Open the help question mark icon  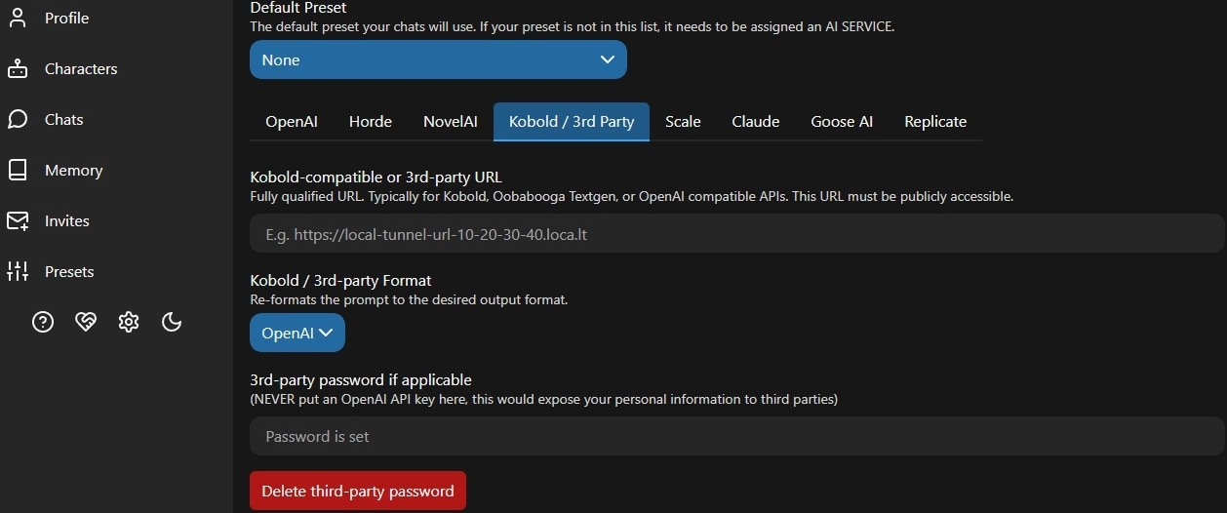click(43, 322)
